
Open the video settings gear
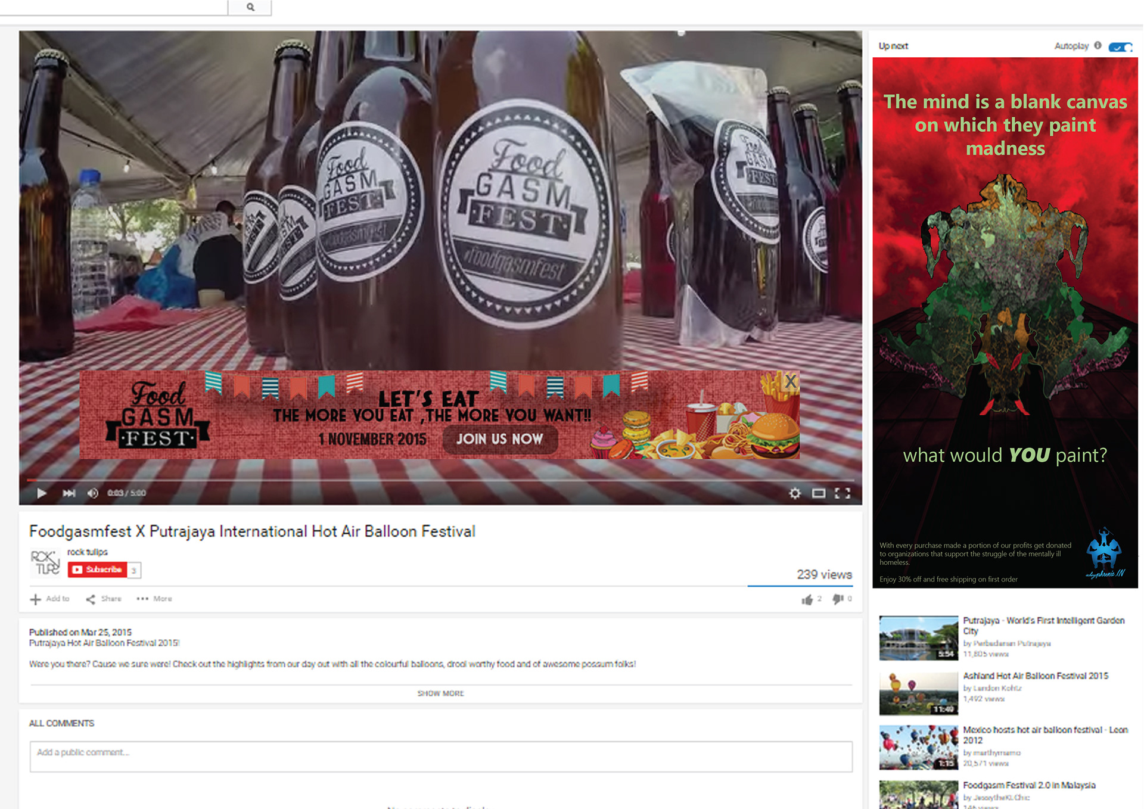pos(795,493)
